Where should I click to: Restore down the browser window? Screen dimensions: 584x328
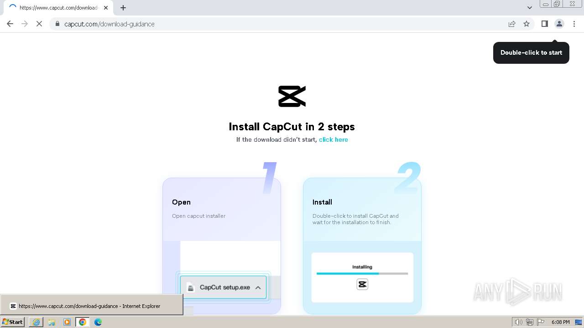[557, 4]
